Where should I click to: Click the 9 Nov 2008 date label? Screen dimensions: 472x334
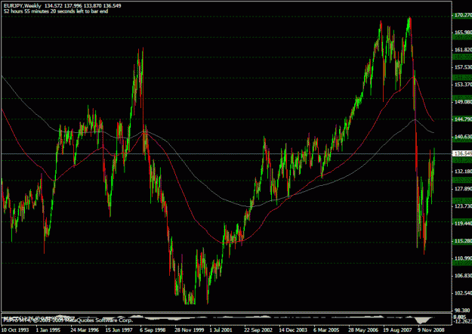[x=431, y=329]
